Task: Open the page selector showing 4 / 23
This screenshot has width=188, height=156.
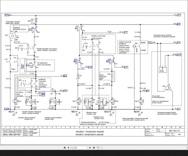Action: point(79,148)
